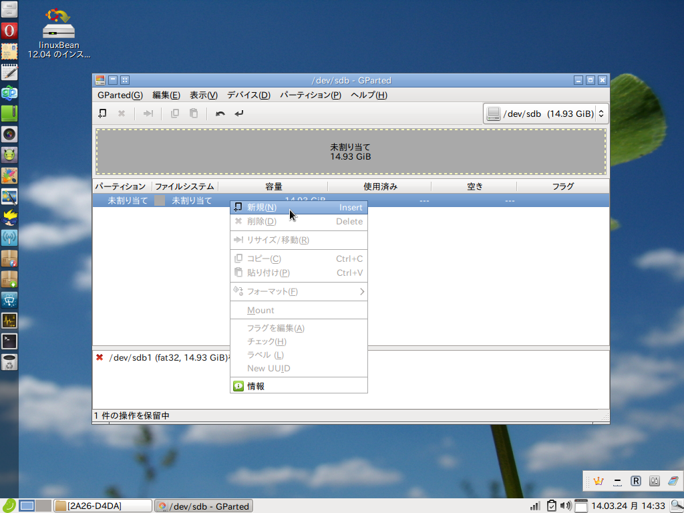The width and height of the screenshot is (684, 513).
Task: Open the パーティション(P) menu
Action: tap(311, 95)
